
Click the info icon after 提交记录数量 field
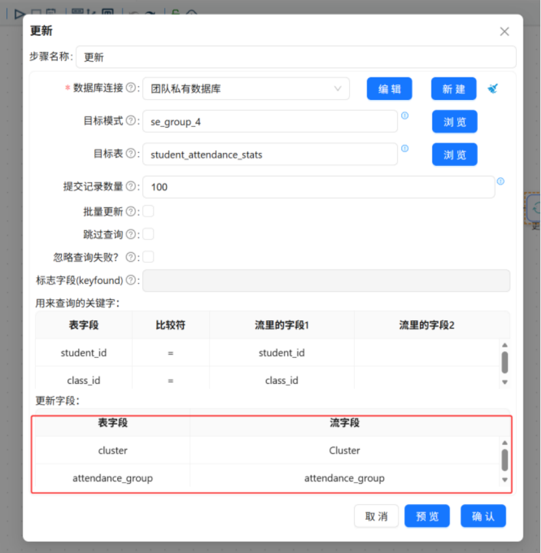click(x=501, y=182)
